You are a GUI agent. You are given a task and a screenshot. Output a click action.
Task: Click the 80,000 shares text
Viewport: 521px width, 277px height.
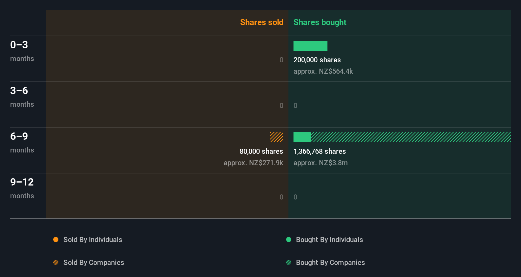point(261,151)
